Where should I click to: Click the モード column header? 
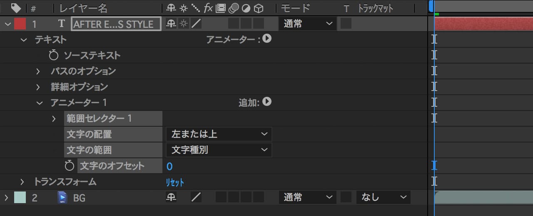[295, 8]
